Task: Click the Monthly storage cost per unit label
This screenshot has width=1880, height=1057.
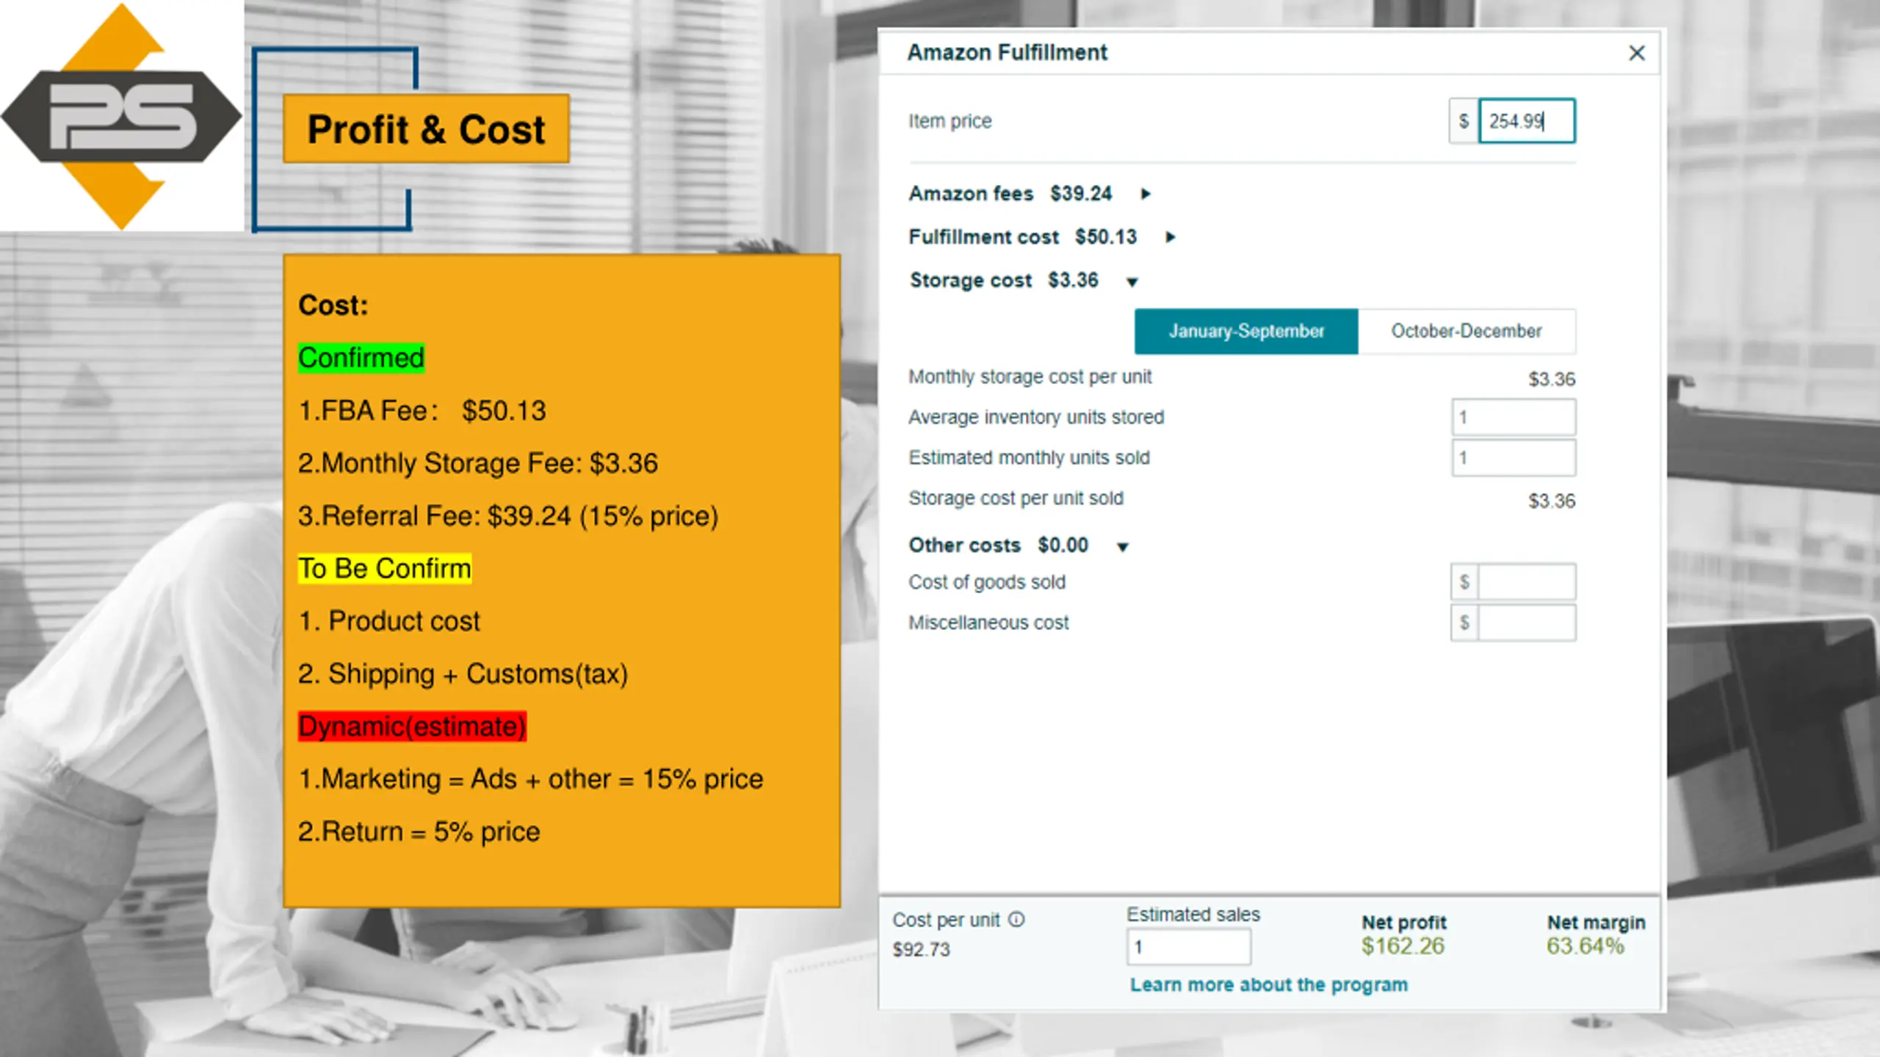Action: pyautogui.click(x=1030, y=377)
